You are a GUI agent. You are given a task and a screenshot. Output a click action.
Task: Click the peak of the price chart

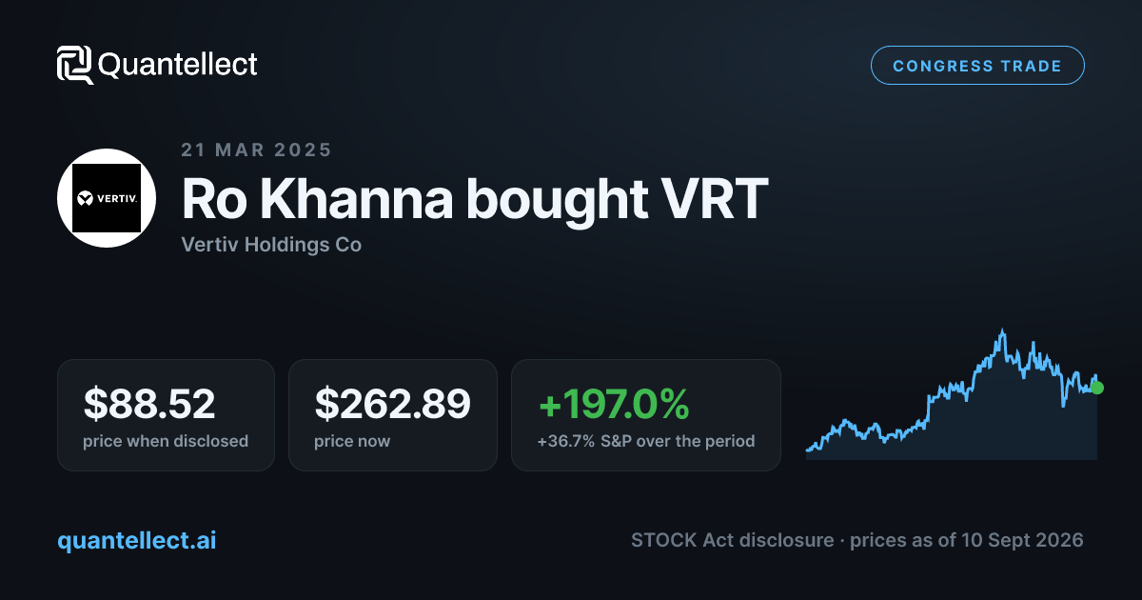1002,332
